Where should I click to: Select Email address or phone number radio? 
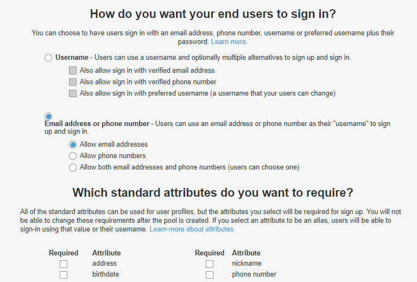point(48,116)
